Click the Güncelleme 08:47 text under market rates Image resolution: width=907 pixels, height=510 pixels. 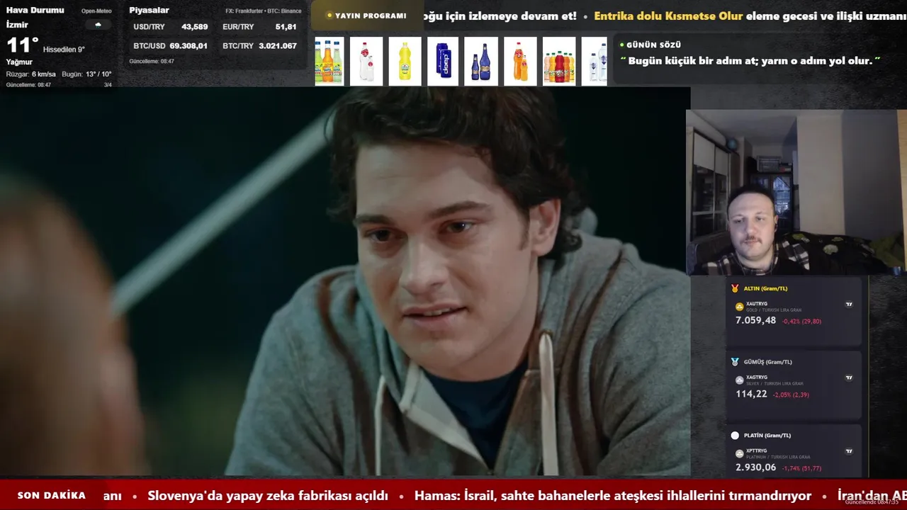152,62
